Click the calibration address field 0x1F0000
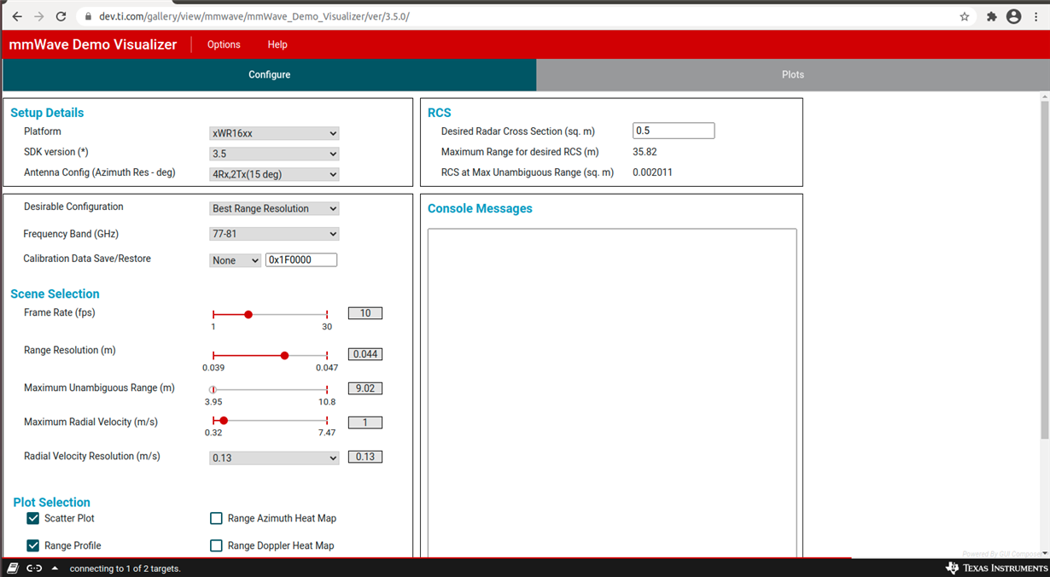Image resolution: width=1050 pixels, height=577 pixels. [301, 259]
